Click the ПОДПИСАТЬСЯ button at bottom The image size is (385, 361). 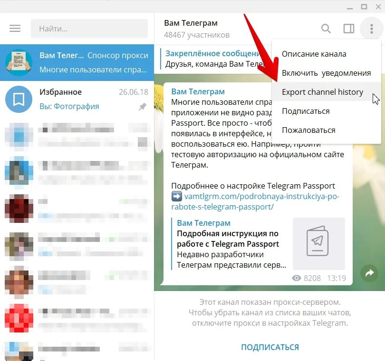[270, 347]
